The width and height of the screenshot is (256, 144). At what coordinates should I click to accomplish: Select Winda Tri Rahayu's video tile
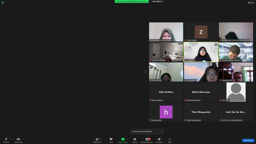click(166, 52)
